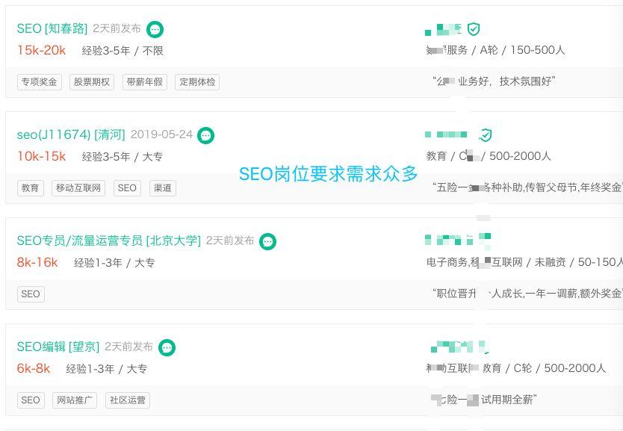The width and height of the screenshot is (623, 431).
Task: Click requirement text 经验3-5年 / 大专
Action: [123, 157]
